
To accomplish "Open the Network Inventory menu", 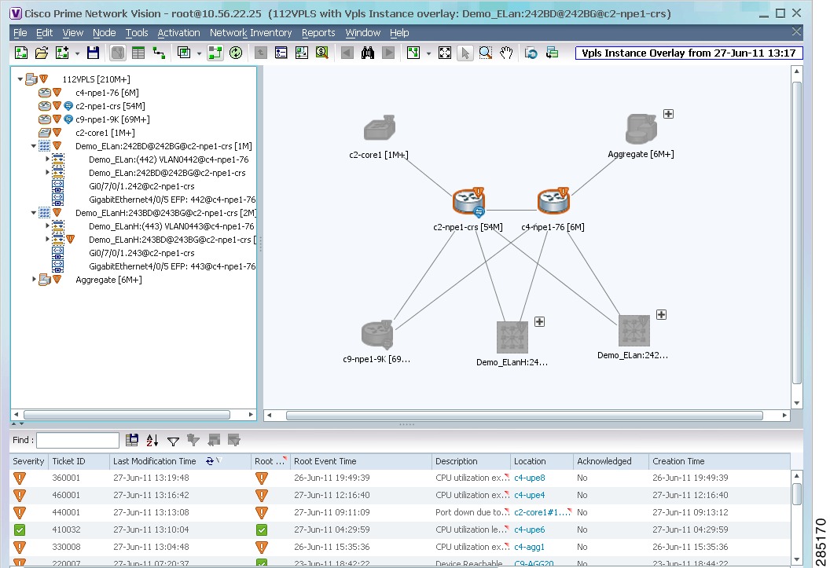I will coord(251,33).
